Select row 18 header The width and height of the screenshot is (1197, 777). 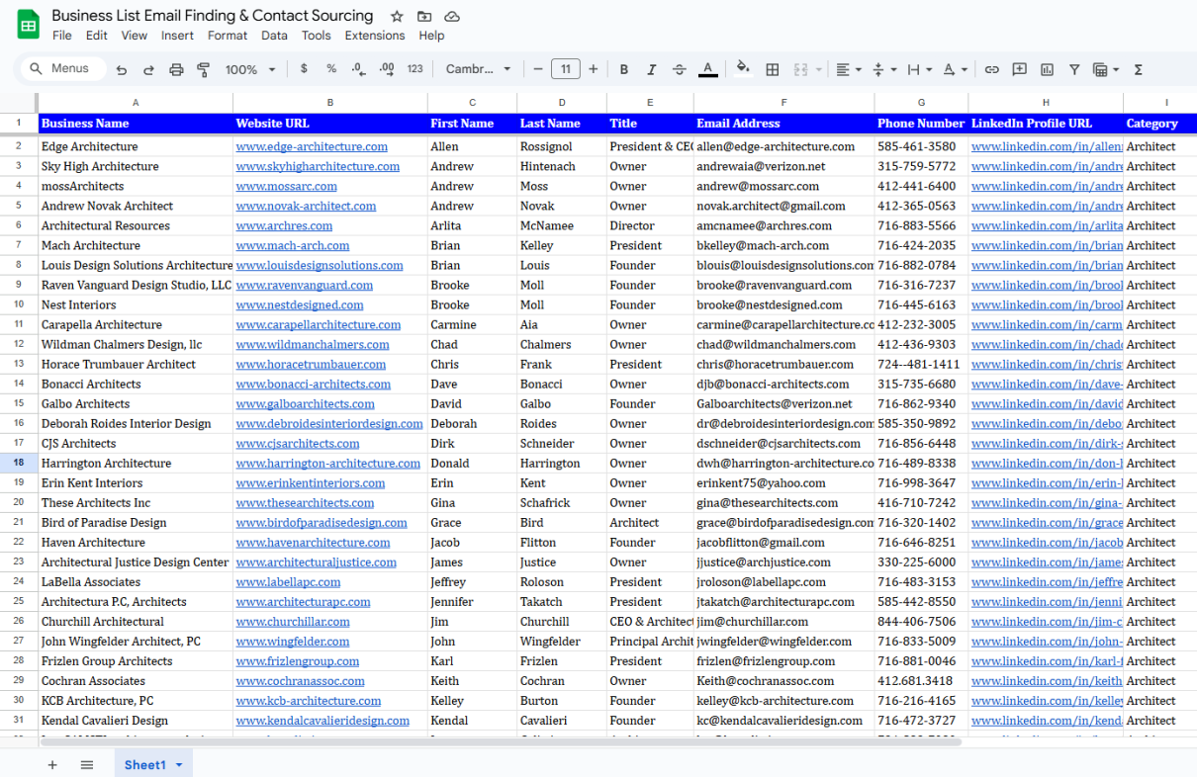pos(19,463)
